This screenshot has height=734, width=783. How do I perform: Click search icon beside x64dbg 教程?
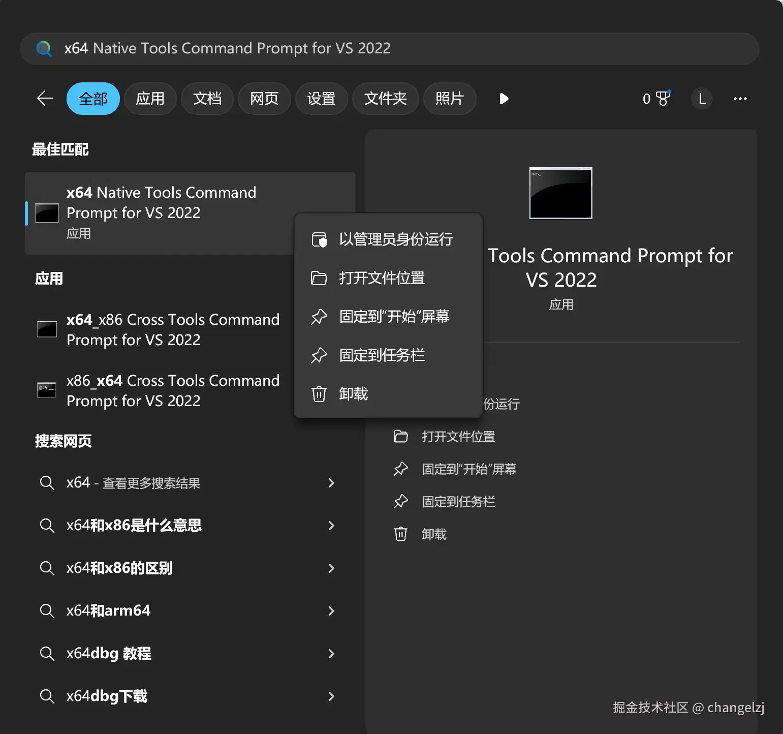click(x=47, y=653)
